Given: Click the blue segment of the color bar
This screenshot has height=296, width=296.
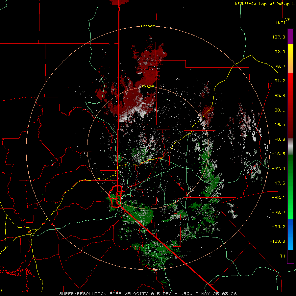Looking at the screenshot, I should (290, 234).
